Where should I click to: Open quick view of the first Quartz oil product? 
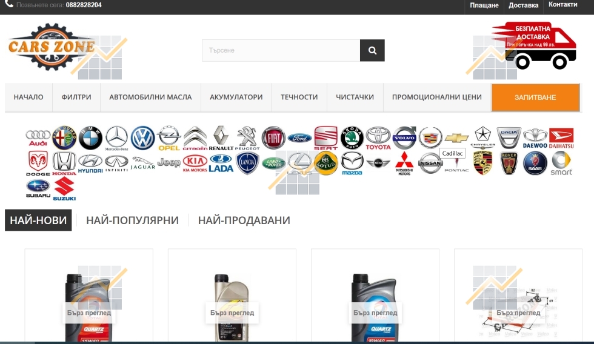88,313
